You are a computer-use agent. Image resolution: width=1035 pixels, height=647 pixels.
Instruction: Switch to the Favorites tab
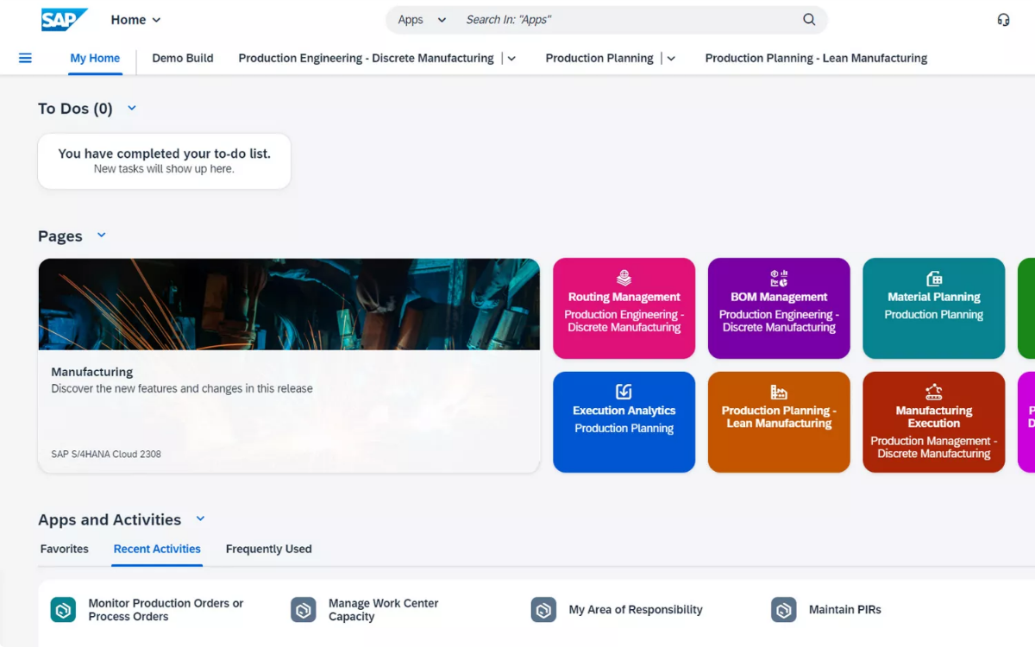coord(65,549)
